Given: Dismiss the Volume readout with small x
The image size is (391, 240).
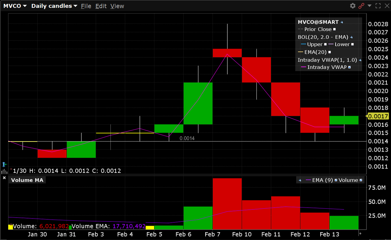Looking at the screenshot, I should click(x=11, y=225).
